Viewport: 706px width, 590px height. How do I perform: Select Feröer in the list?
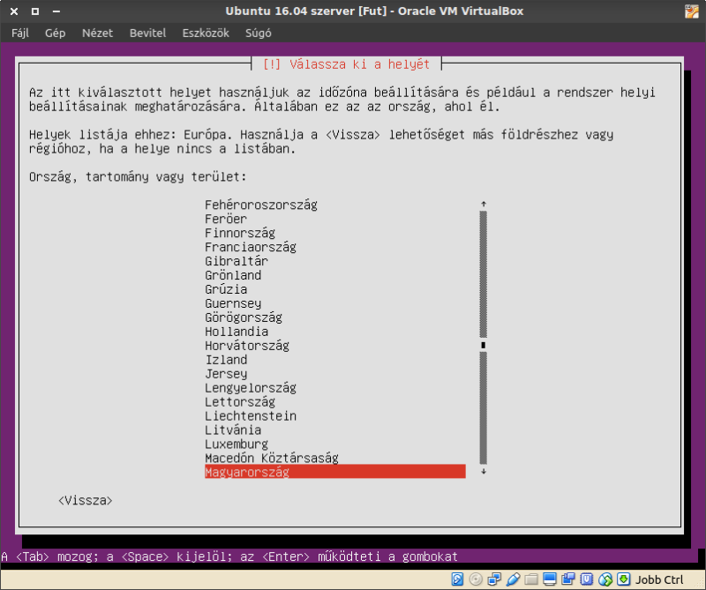pos(226,219)
